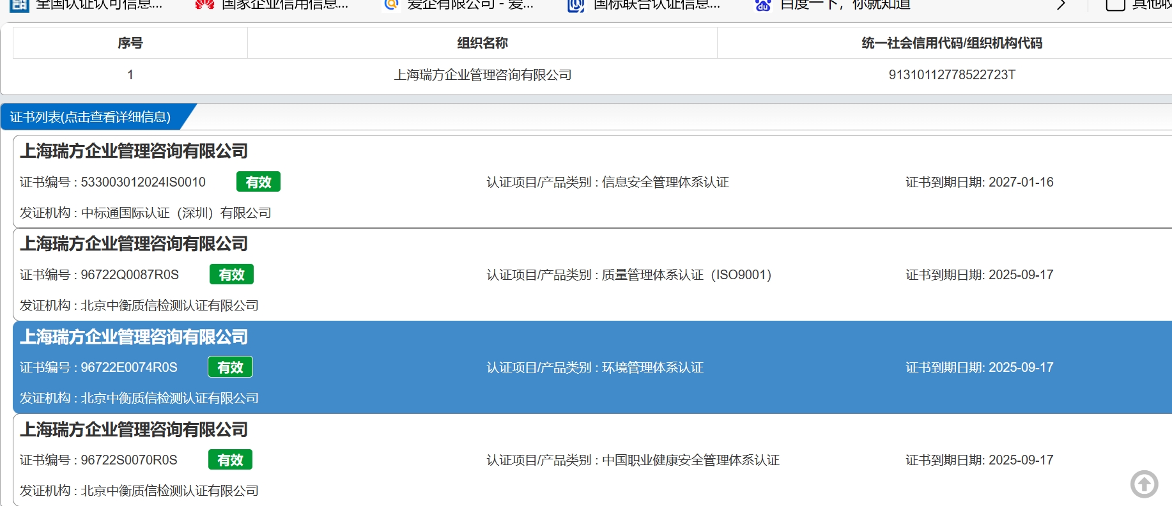Click the 有效 badge for certificate 96722Q0087R0S
Viewport: 1172px width, 506px height.
[x=231, y=275]
